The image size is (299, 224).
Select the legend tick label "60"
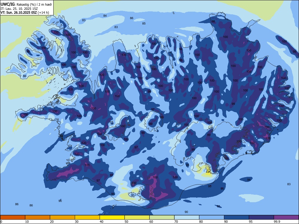[x=151, y=222]
